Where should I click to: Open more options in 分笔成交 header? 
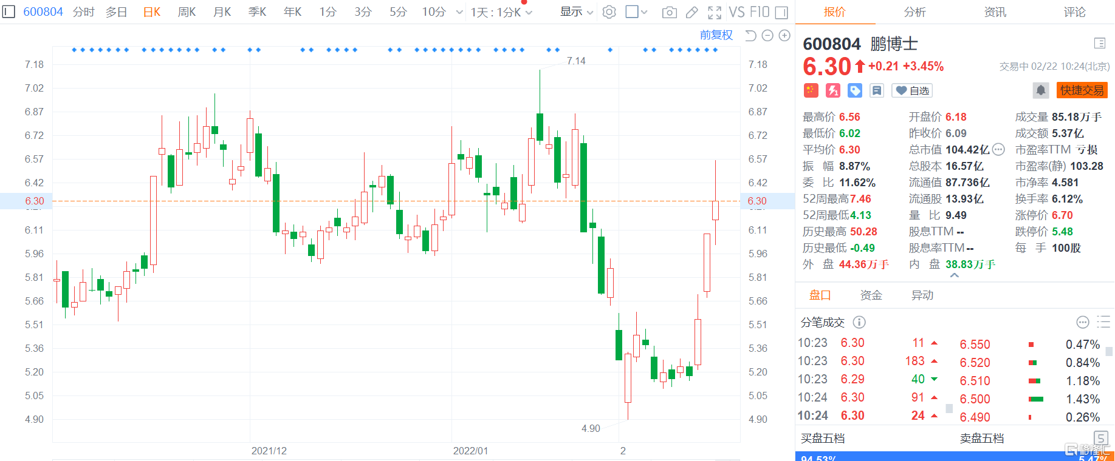point(1083,322)
